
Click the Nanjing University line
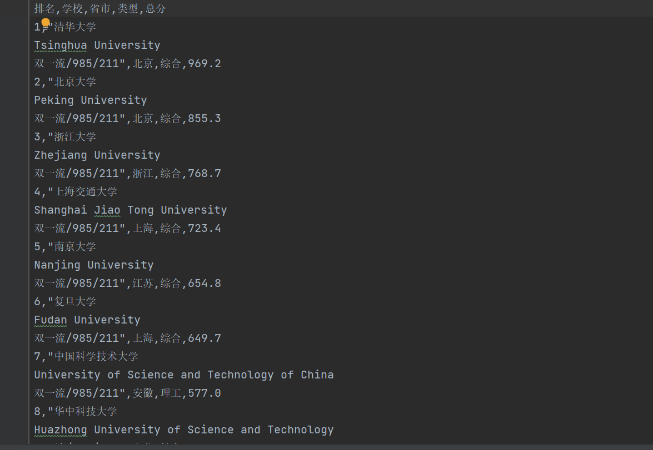[94, 265]
